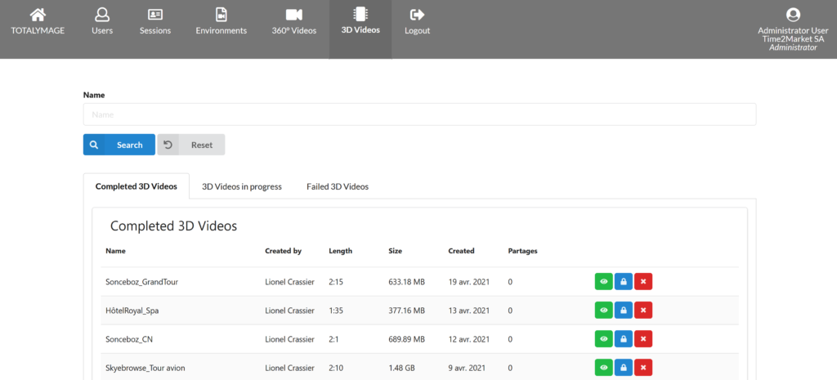
Task: Delete HôtelRoyal_Spa with red X button
Action: [x=643, y=310]
